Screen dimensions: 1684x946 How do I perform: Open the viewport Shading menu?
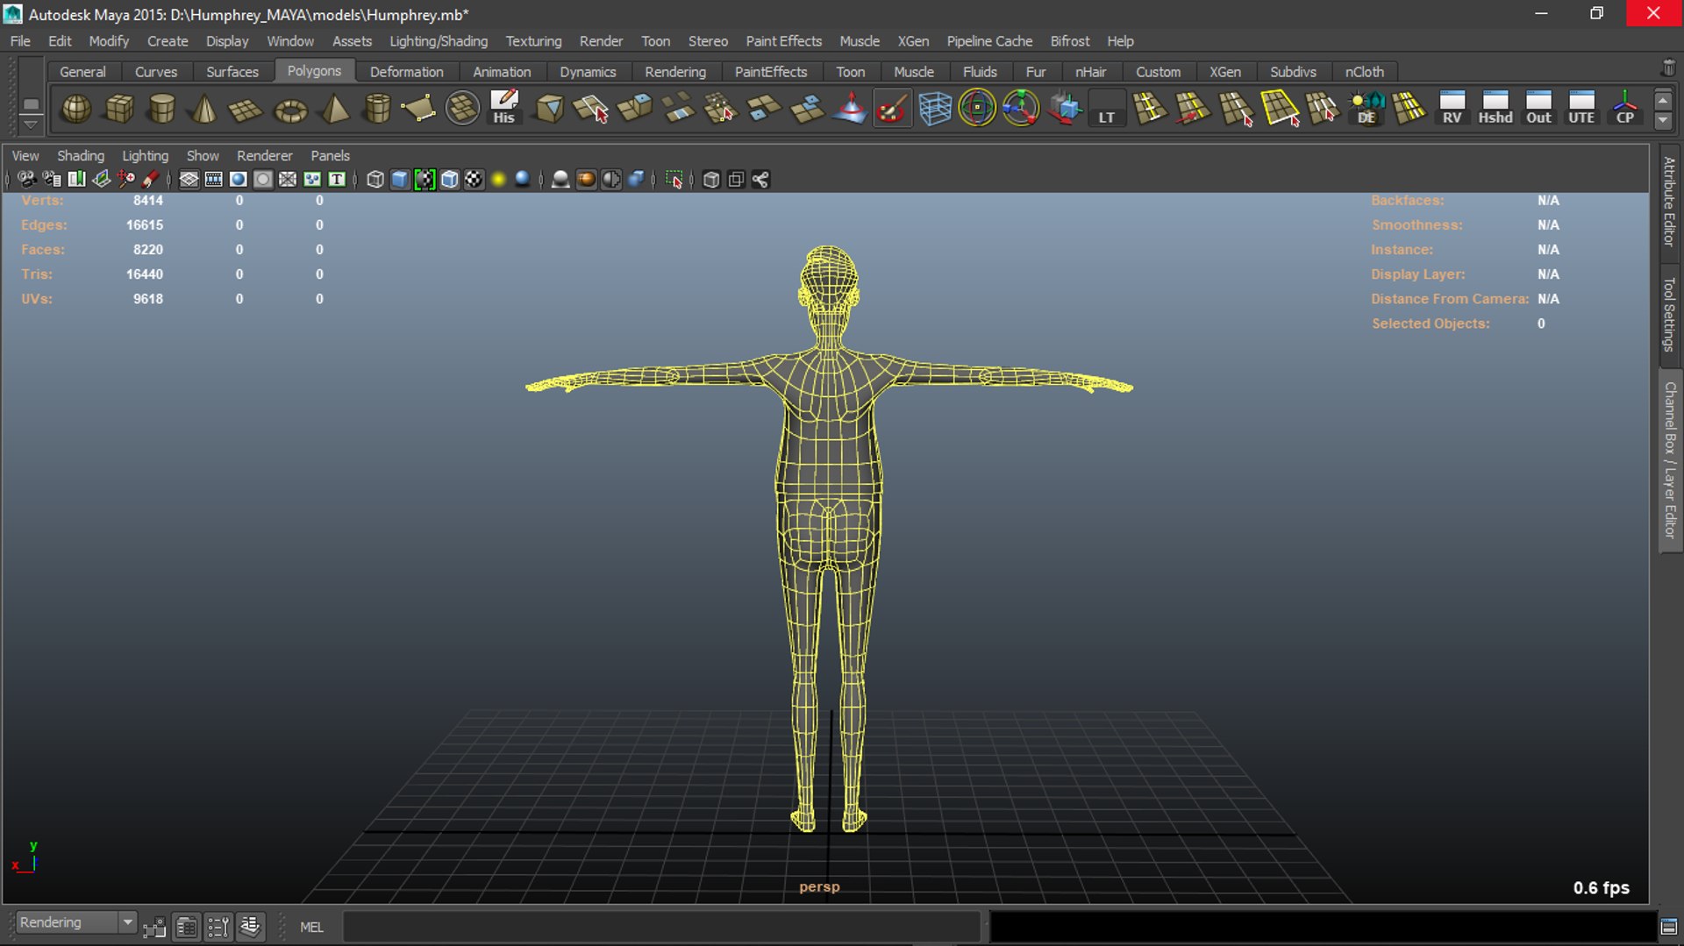(x=81, y=156)
